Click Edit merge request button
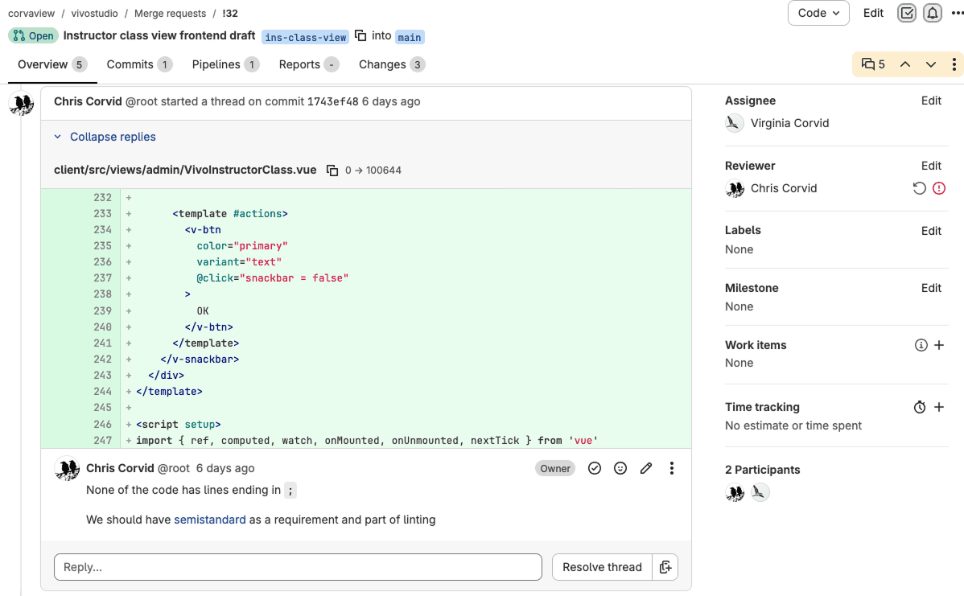This screenshot has height=596, width=964. [x=873, y=13]
